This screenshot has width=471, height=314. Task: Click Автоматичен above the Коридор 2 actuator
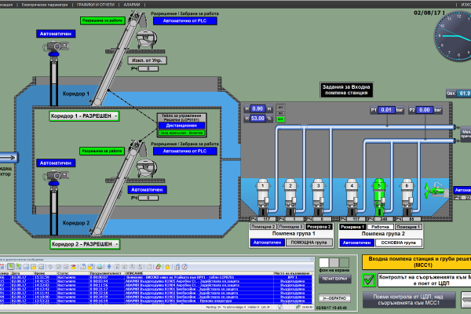[x=56, y=162]
